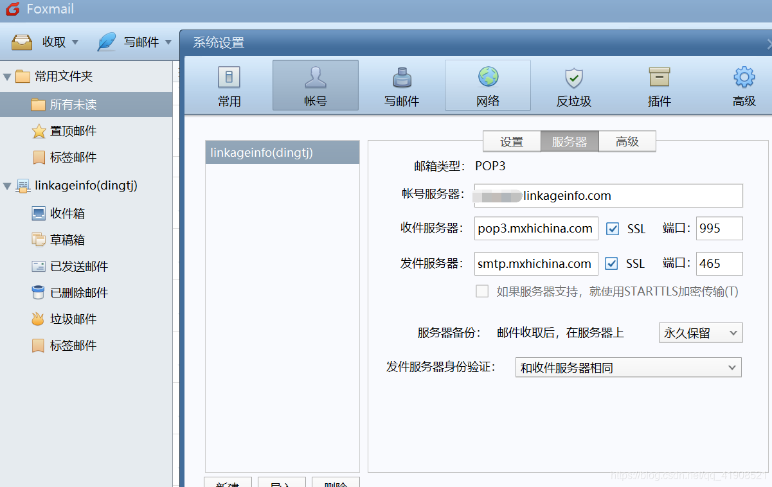Screen dimensions: 772x487
Task: Click the 收取 toolbar button label
Action: coord(55,42)
